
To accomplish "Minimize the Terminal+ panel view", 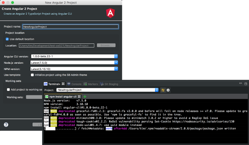I will 240,83.
